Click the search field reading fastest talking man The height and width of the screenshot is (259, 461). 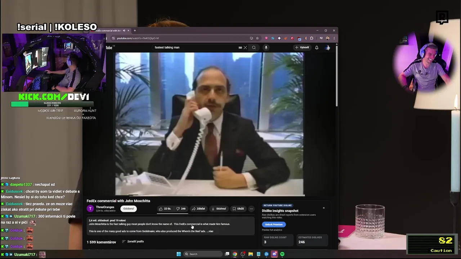click(194, 47)
